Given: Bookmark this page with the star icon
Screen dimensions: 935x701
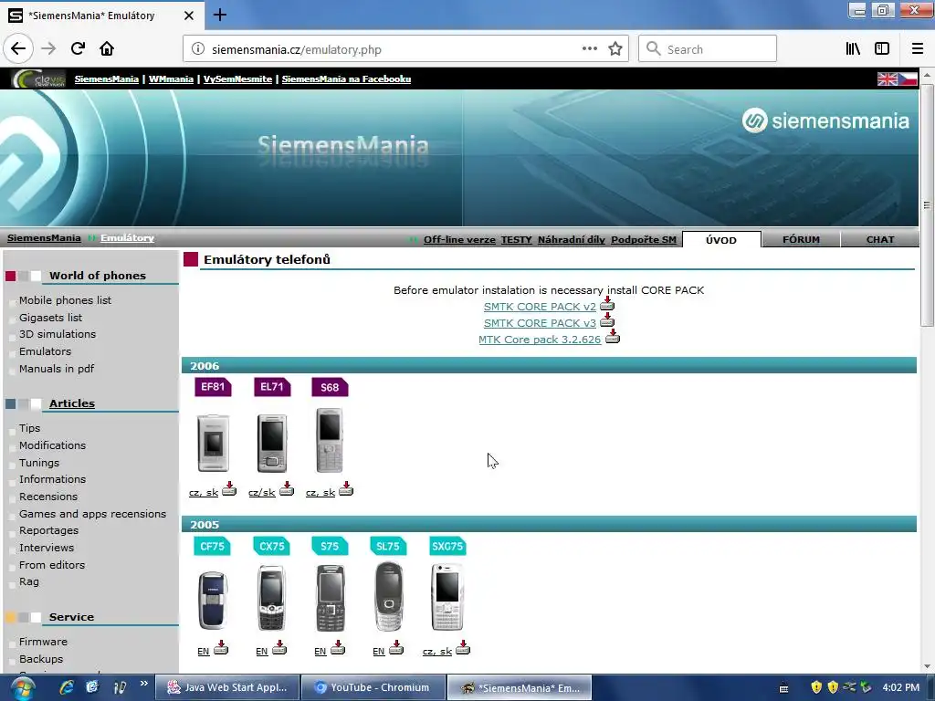Looking at the screenshot, I should pos(615,49).
